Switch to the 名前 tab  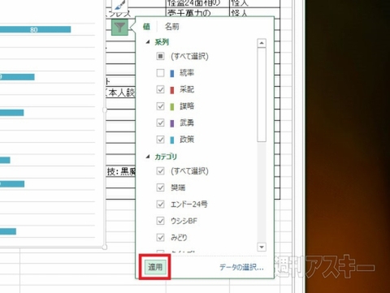(x=172, y=27)
